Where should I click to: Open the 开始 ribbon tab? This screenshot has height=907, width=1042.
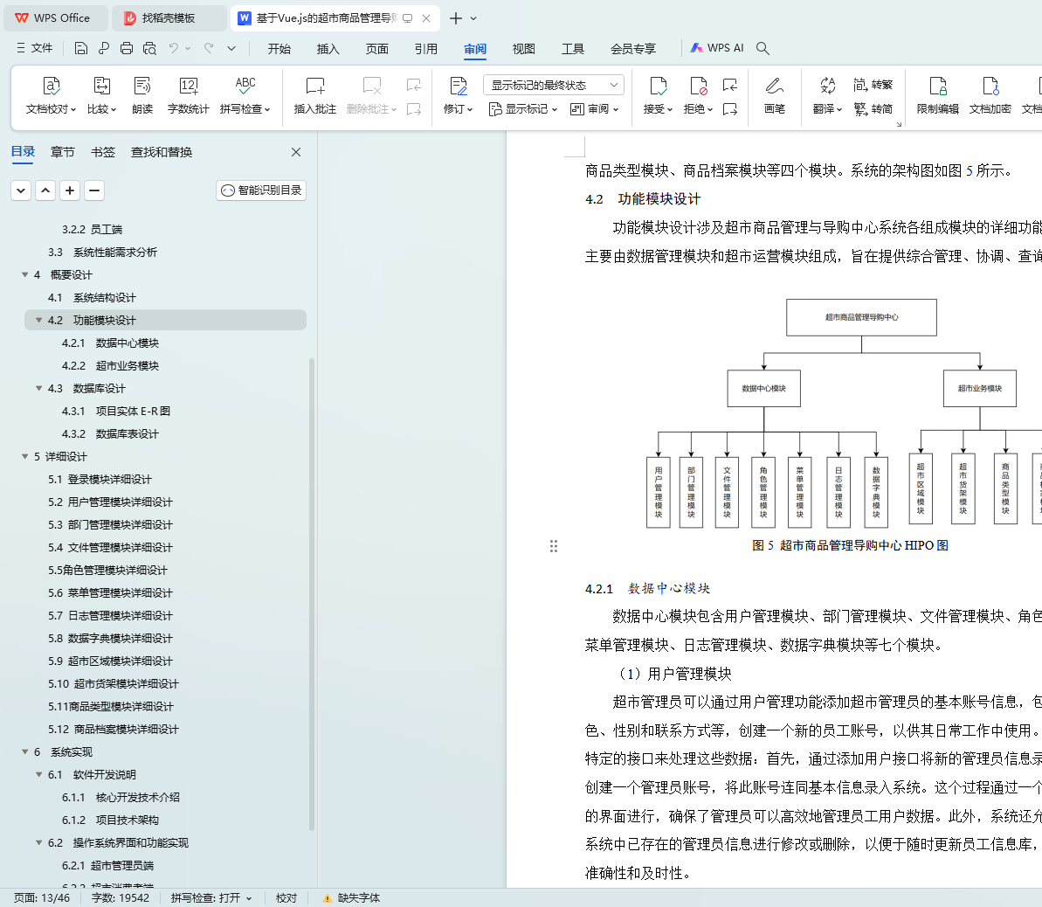click(x=279, y=49)
